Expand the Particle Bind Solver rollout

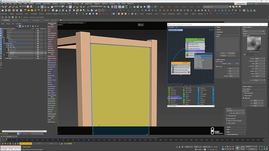point(236,134)
